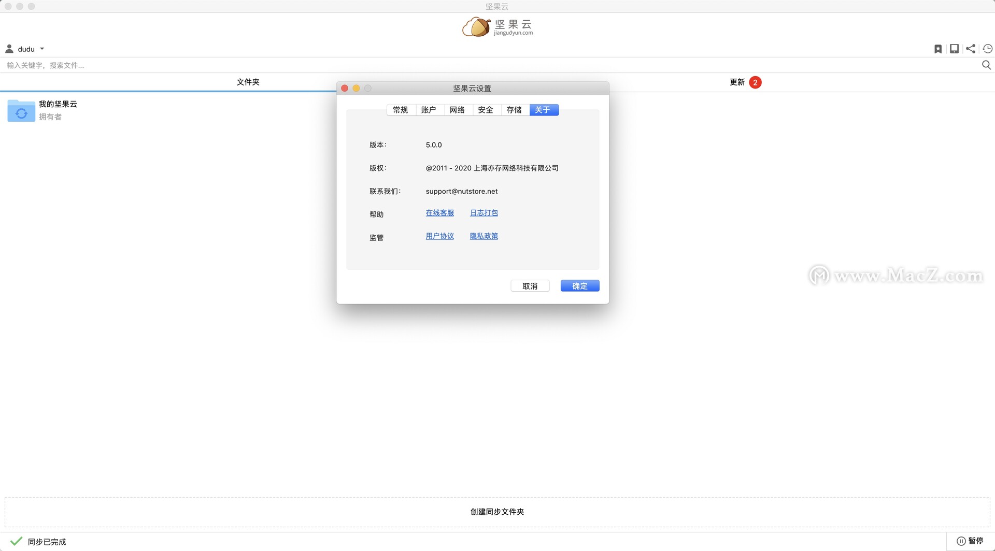This screenshot has height=551, width=995.
Task: Click the Nutstore acorn logo
Action: coord(476,27)
